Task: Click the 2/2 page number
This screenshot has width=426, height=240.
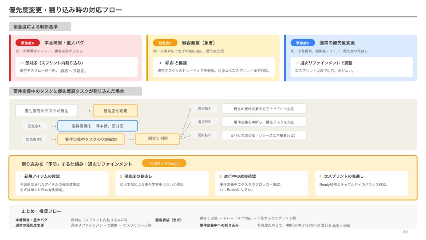Action: 405,232
